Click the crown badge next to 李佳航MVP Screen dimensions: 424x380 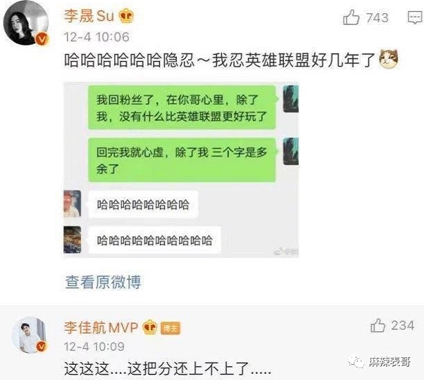click(x=150, y=327)
